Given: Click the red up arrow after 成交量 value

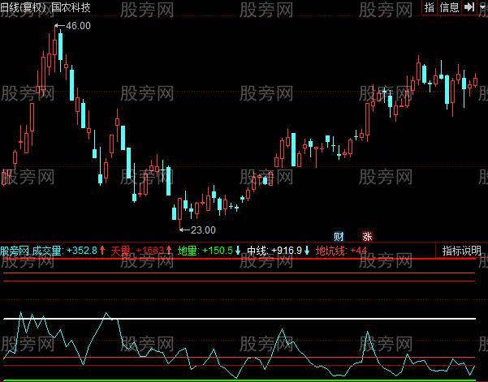Looking at the screenshot, I should click(103, 251).
